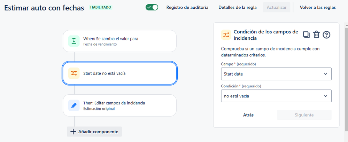This screenshot has height=142, width=348.
Task: Open the Campo Start date dropdown
Action: tap(276, 74)
